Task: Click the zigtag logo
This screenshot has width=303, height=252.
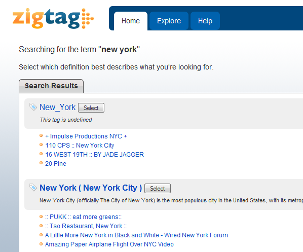Action: click(x=53, y=18)
